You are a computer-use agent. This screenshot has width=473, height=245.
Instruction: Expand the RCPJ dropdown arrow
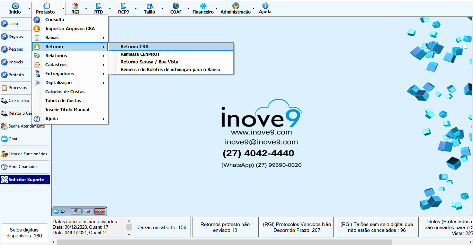click(x=136, y=8)
